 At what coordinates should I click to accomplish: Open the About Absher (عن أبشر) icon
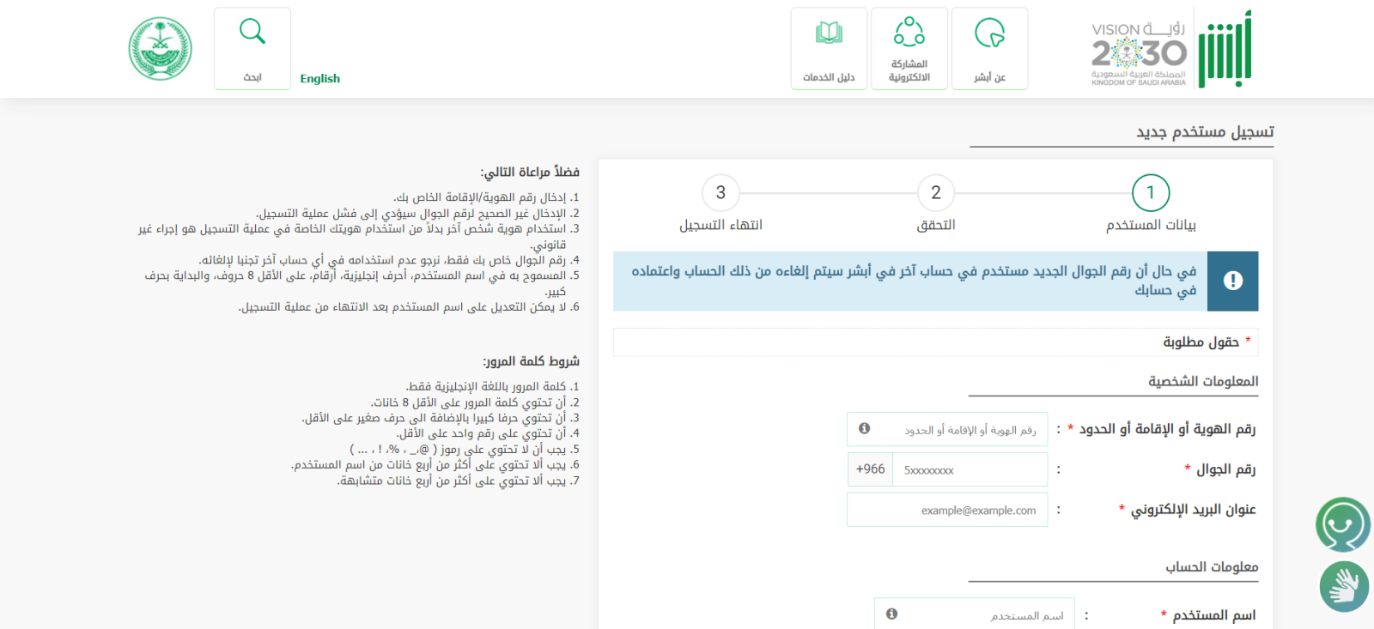pyautogui.click(x=989, y=49)
